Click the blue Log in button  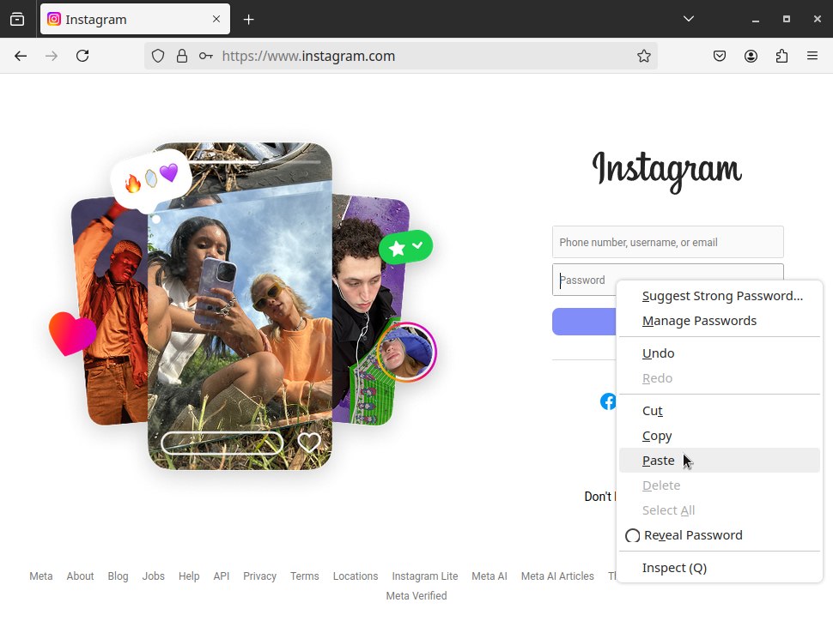[584, 321]
